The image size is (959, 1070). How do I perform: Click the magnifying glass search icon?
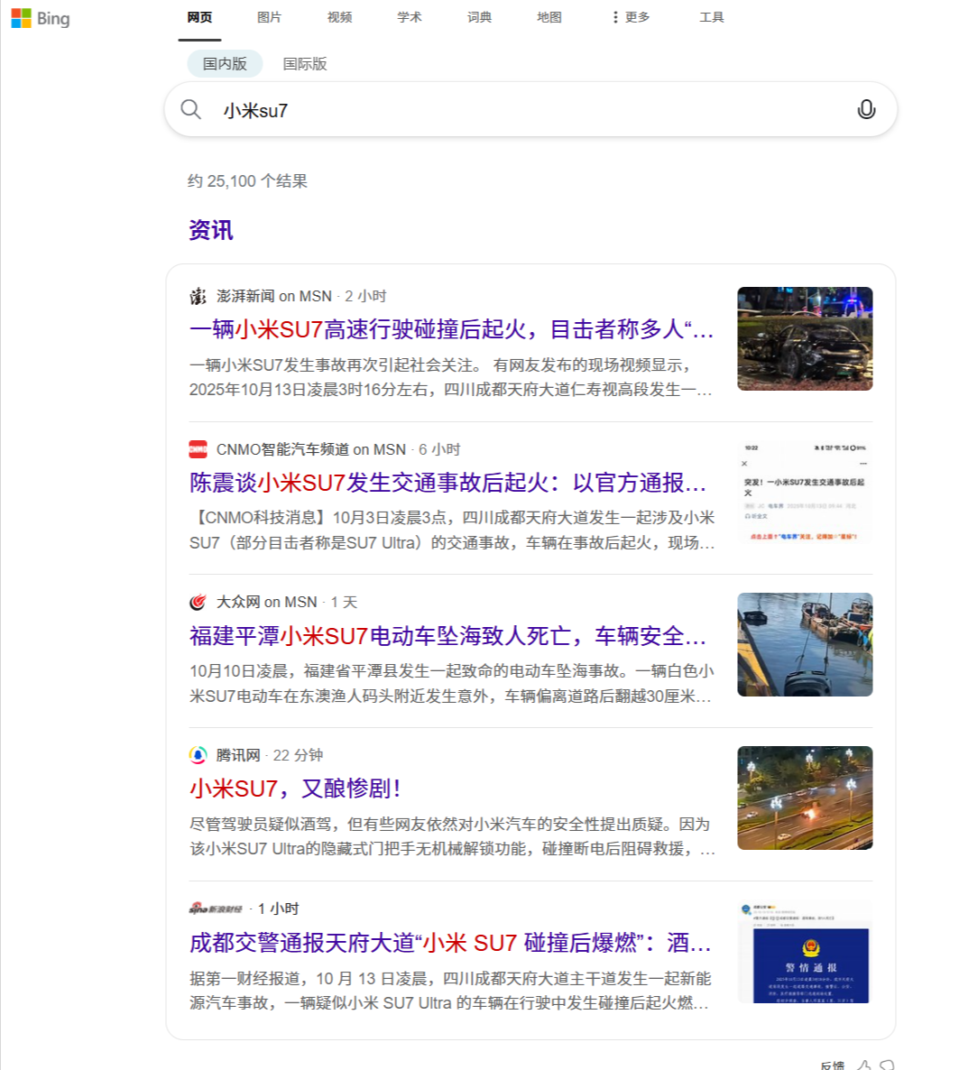pos(191,110)
